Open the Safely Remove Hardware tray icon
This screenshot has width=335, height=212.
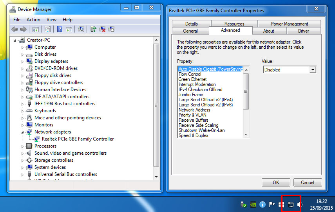pos(244,205)
